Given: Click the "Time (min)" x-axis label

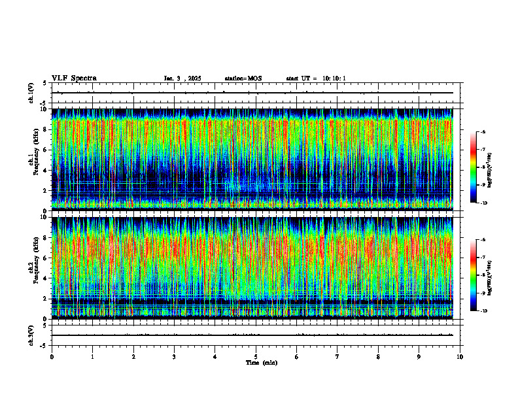Looking at the screenshot, I should coord(262,363).
